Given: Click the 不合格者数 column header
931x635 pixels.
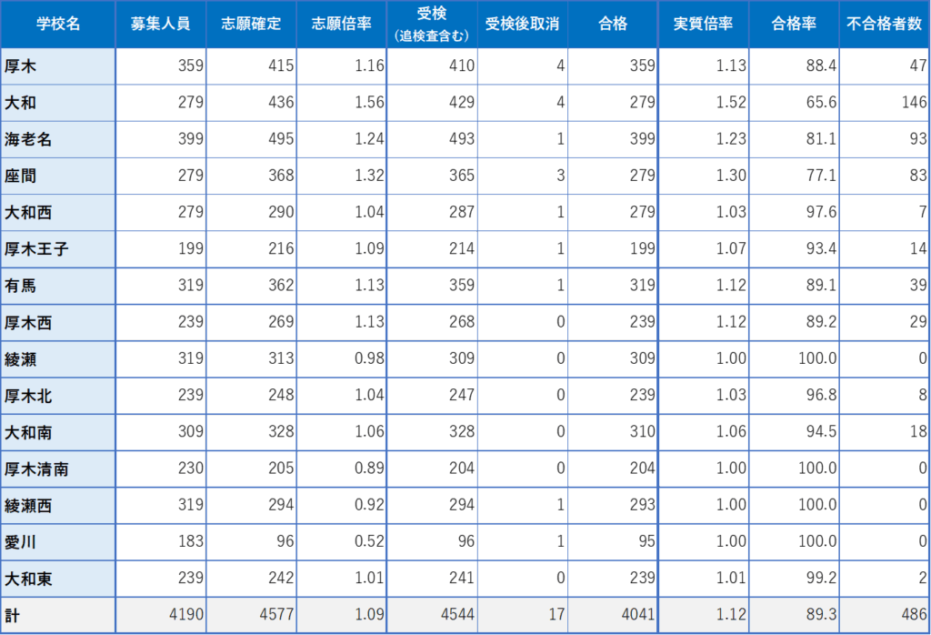Looking at the screenshot, I should point(884,24).
